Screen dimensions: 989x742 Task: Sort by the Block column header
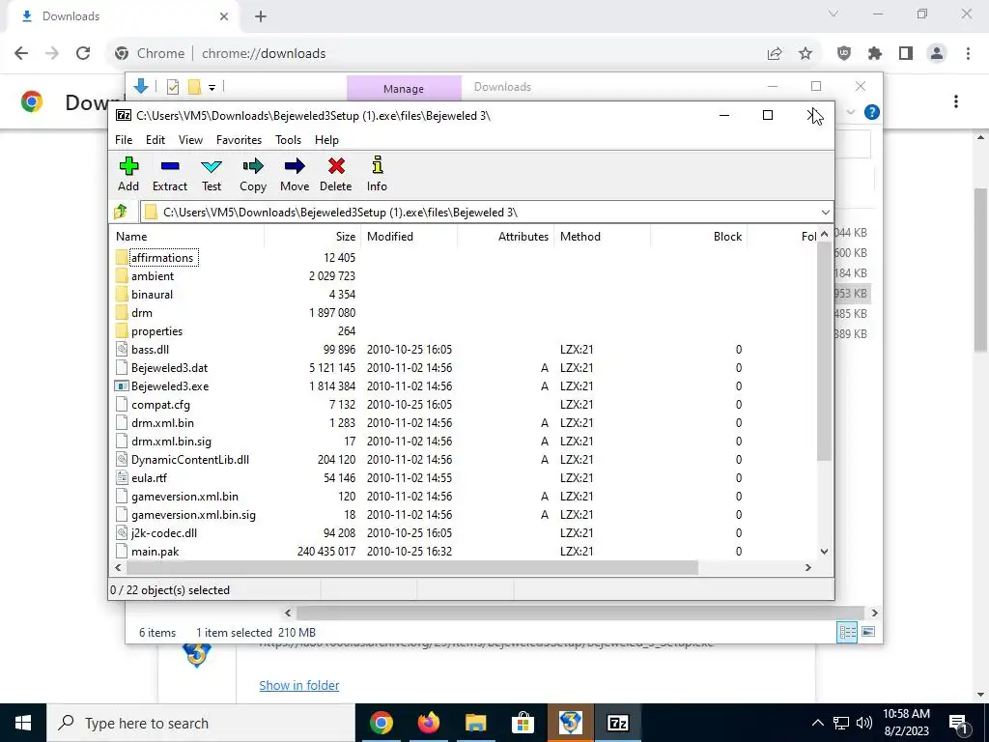click(x=699, y=237)
